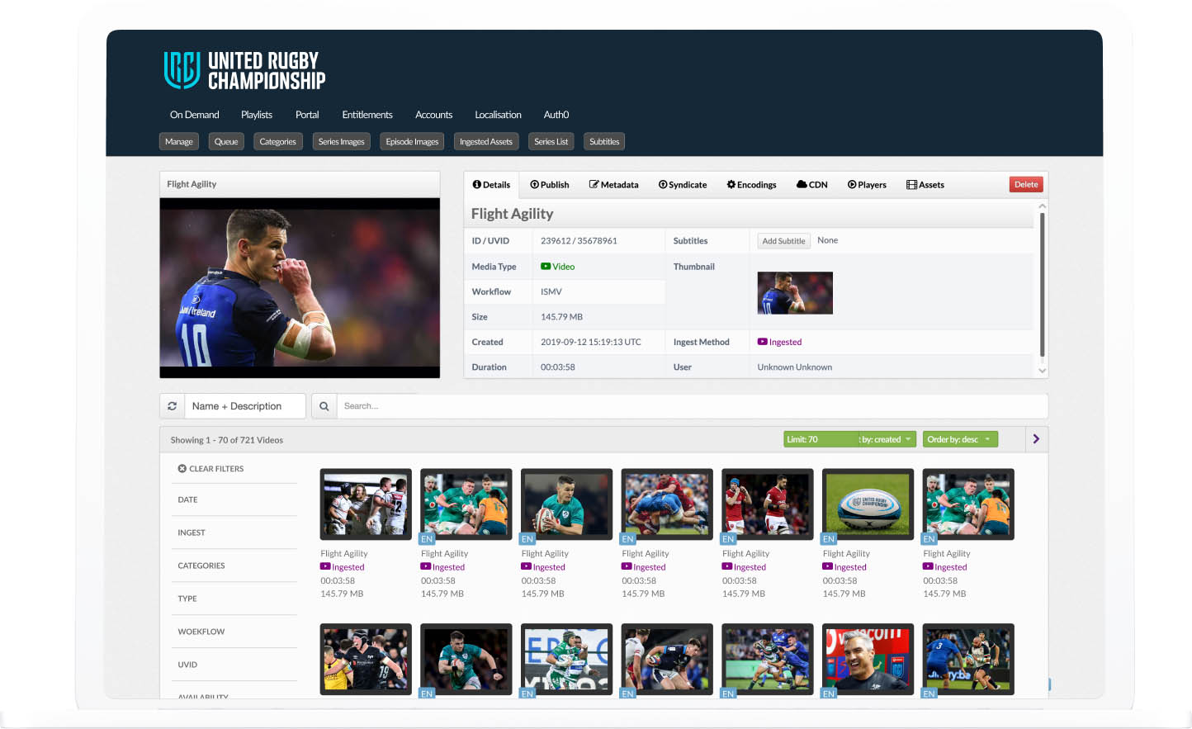Screen dimensions: 1192x729
Task: Open the Order by: desc dropdown
Action: tap(960, 438)
